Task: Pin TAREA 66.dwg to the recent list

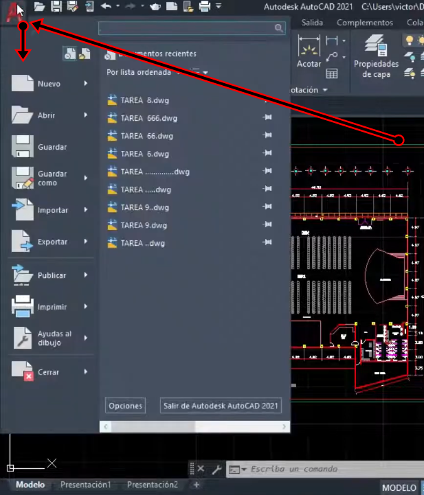Action: (267, 135)
